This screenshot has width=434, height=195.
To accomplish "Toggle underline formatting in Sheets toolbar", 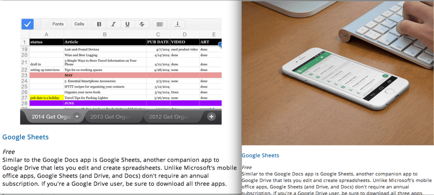I will (x=127, y=24).
